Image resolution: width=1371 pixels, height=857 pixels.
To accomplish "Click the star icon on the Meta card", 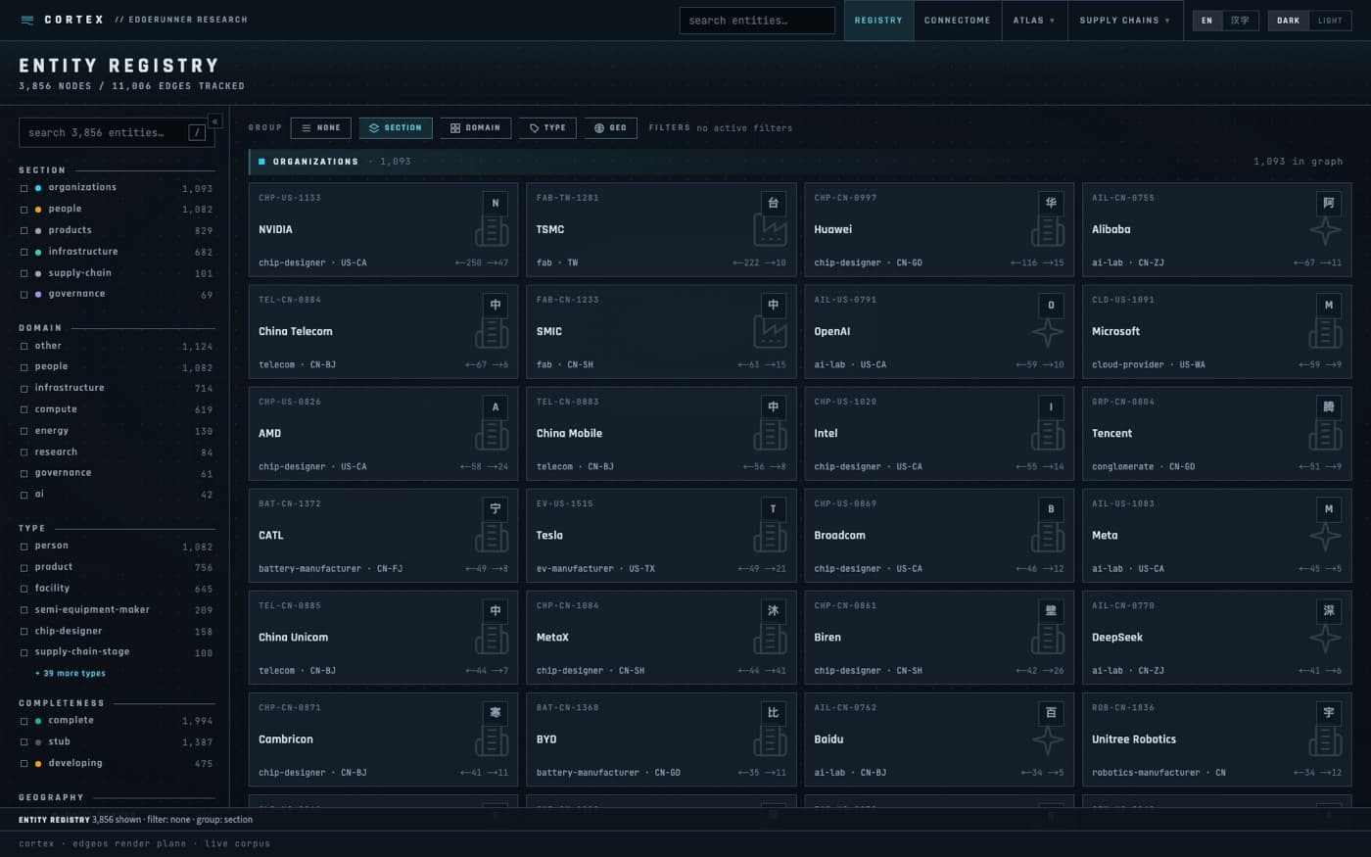I will (x=1325, y=537).
